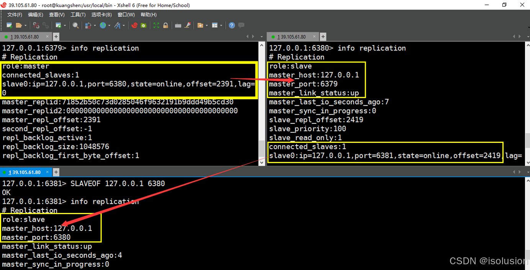Add new tab in the 6380 pane
This screenshot has height=270, width=530.
click(x=323, y=37)
